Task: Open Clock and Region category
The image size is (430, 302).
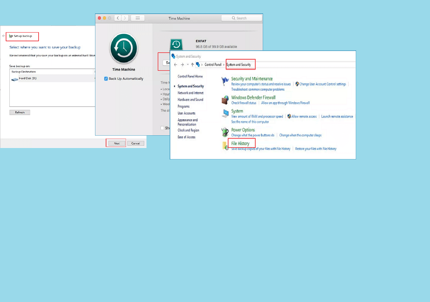Action: 188,130
